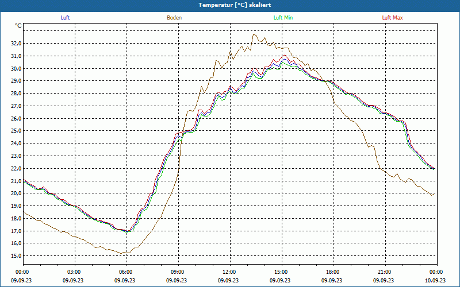Click the 15:00 time axis label

pos(282,272)
